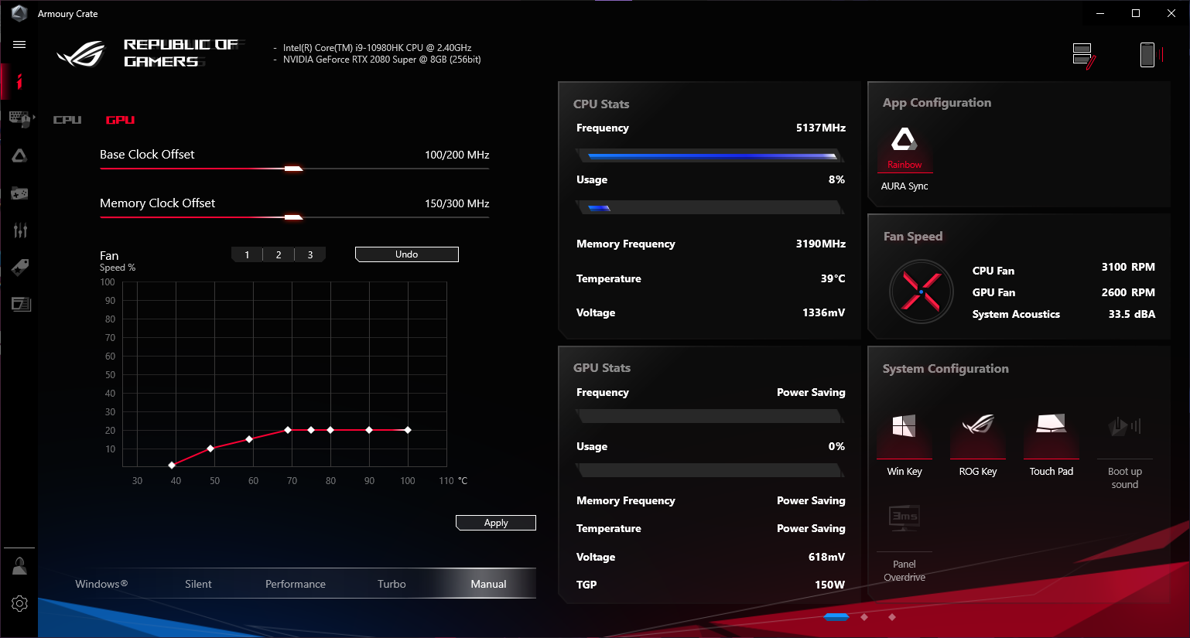The width and height of the screenshot is (1190, 638).
Task: Click the CPU Fan 3100 RPM value
Action: (1128, 267)
